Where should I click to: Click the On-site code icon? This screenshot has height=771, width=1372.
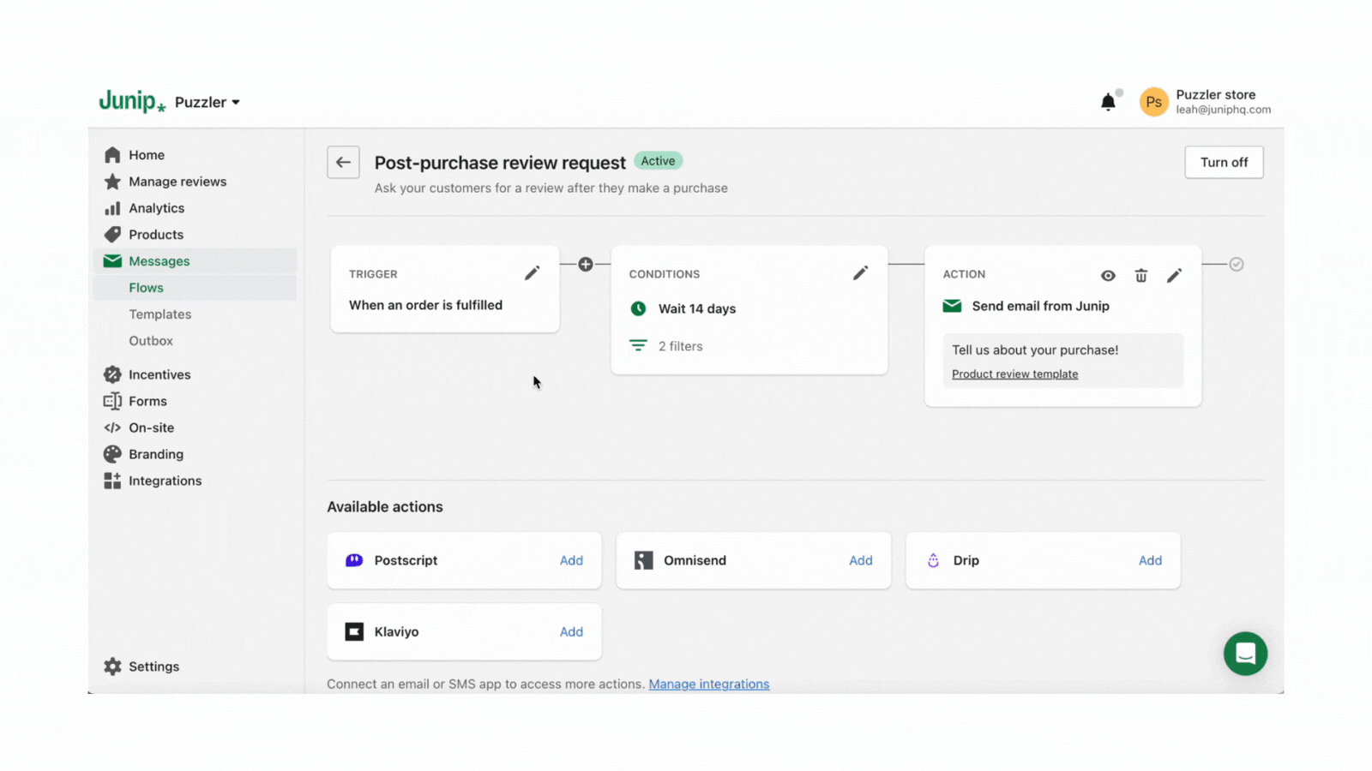(112, 427)
